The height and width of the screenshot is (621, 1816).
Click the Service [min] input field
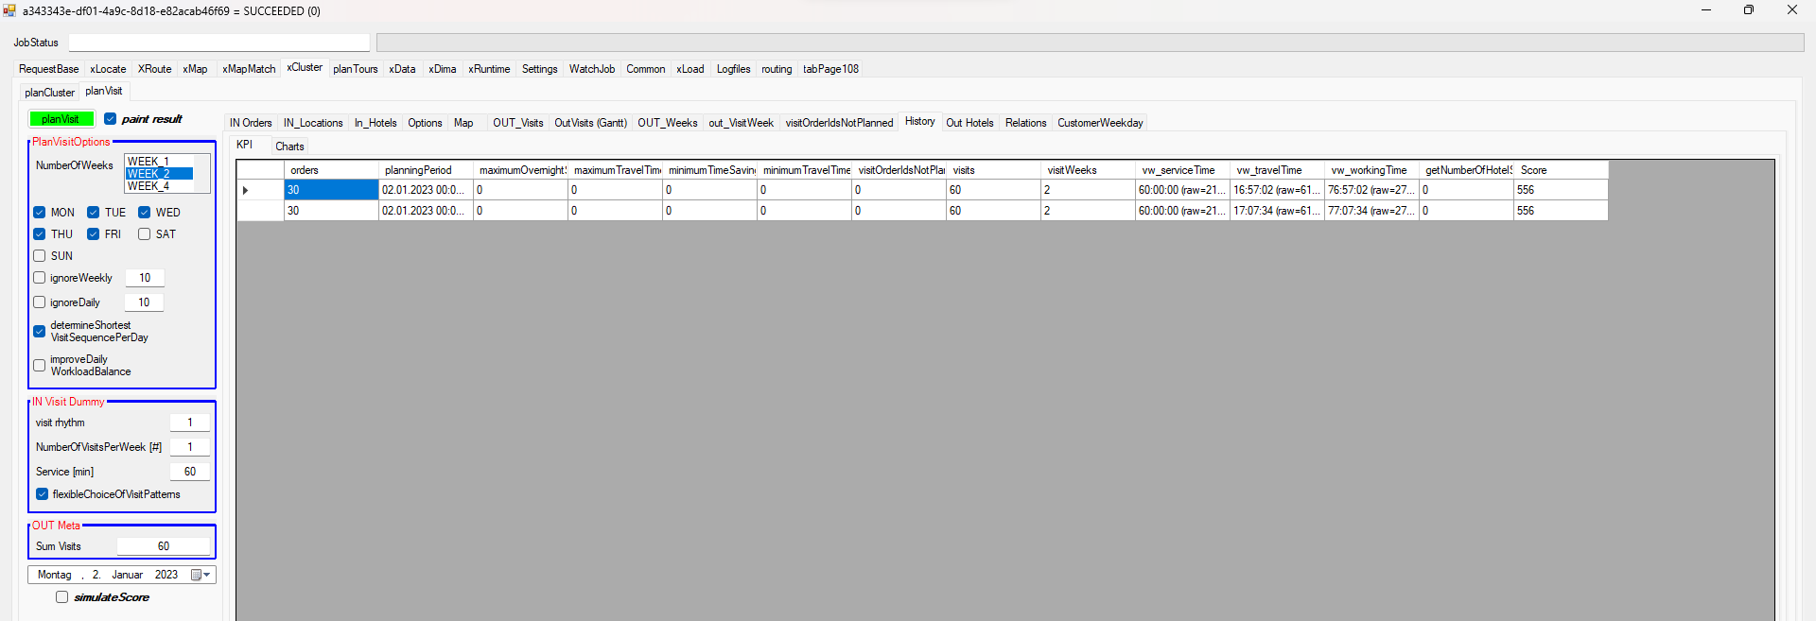coord(189,472)
